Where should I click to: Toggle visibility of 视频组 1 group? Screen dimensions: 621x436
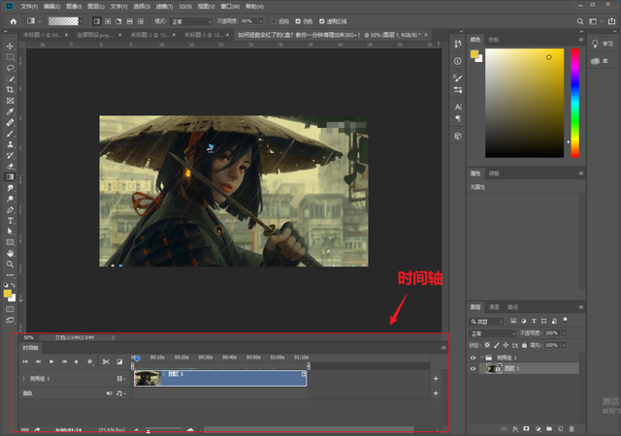pyautogui.click(x=474, y=357)
